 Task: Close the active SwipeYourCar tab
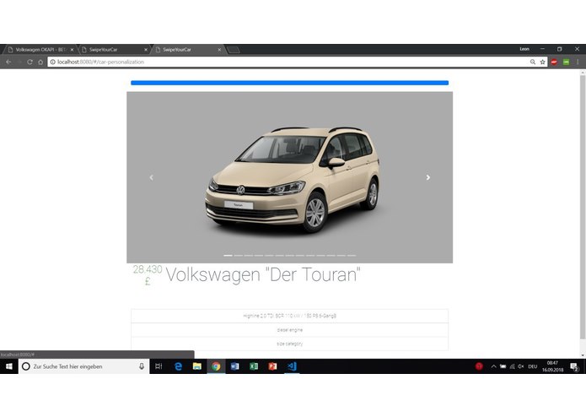coord(219,49)
